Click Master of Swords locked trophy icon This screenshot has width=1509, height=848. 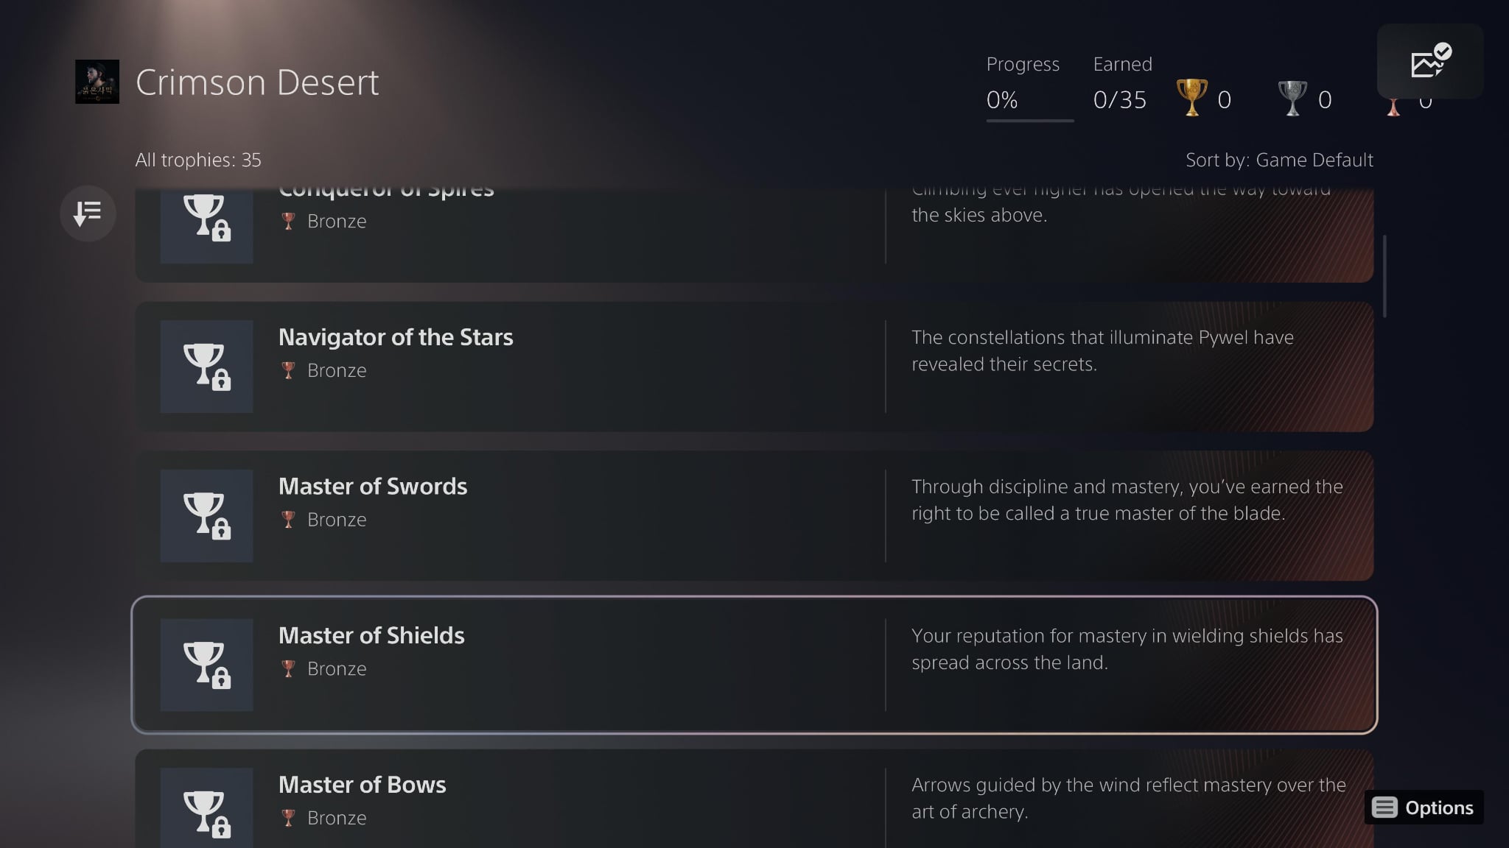click(206, 515)
